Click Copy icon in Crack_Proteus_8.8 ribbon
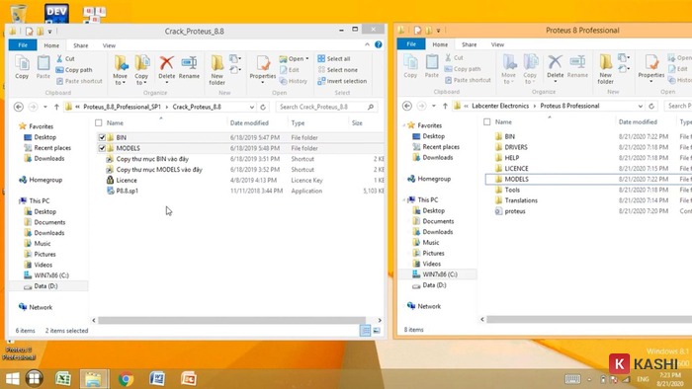 pos(22,67)
